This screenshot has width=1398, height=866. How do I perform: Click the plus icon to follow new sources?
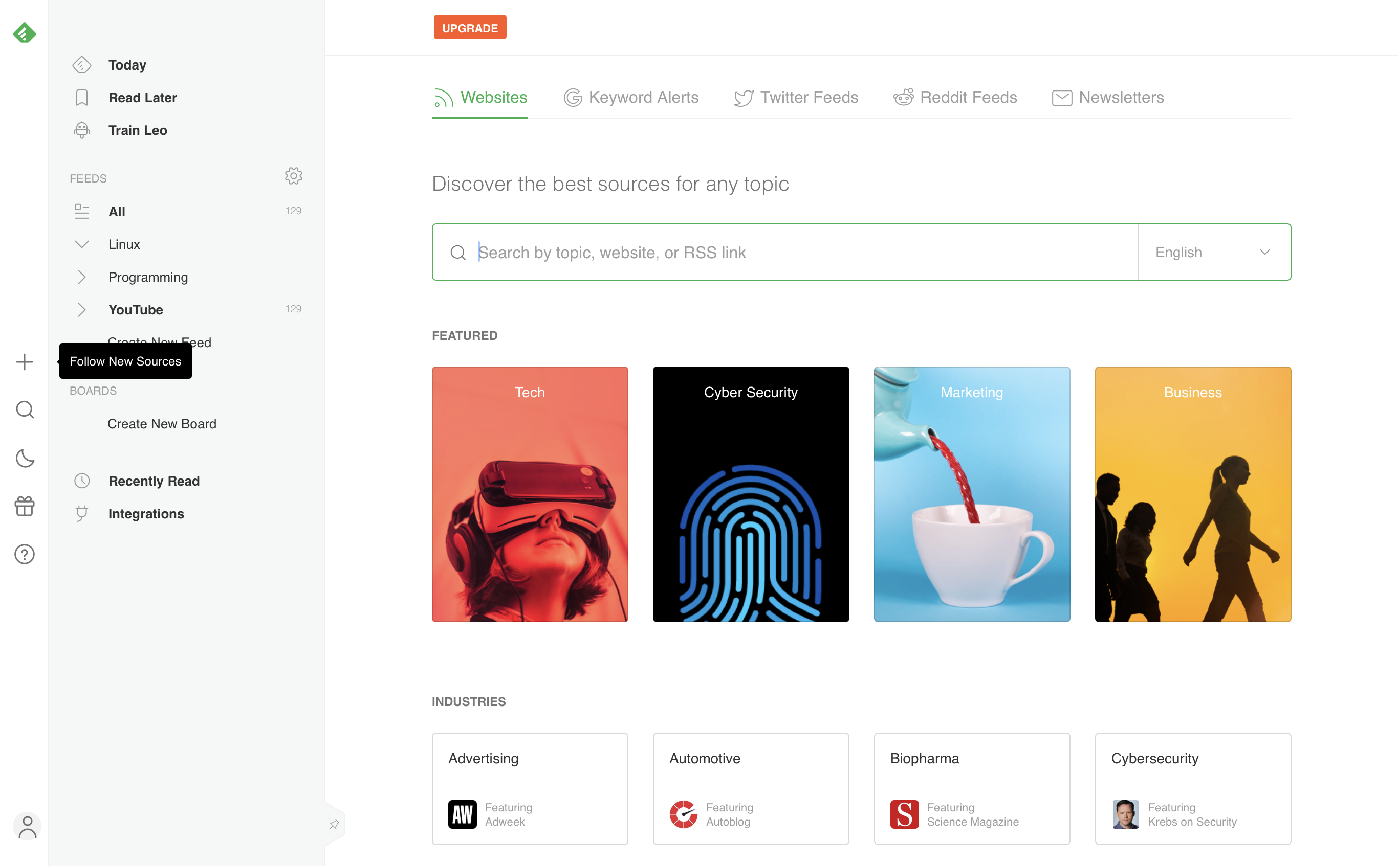25,361
